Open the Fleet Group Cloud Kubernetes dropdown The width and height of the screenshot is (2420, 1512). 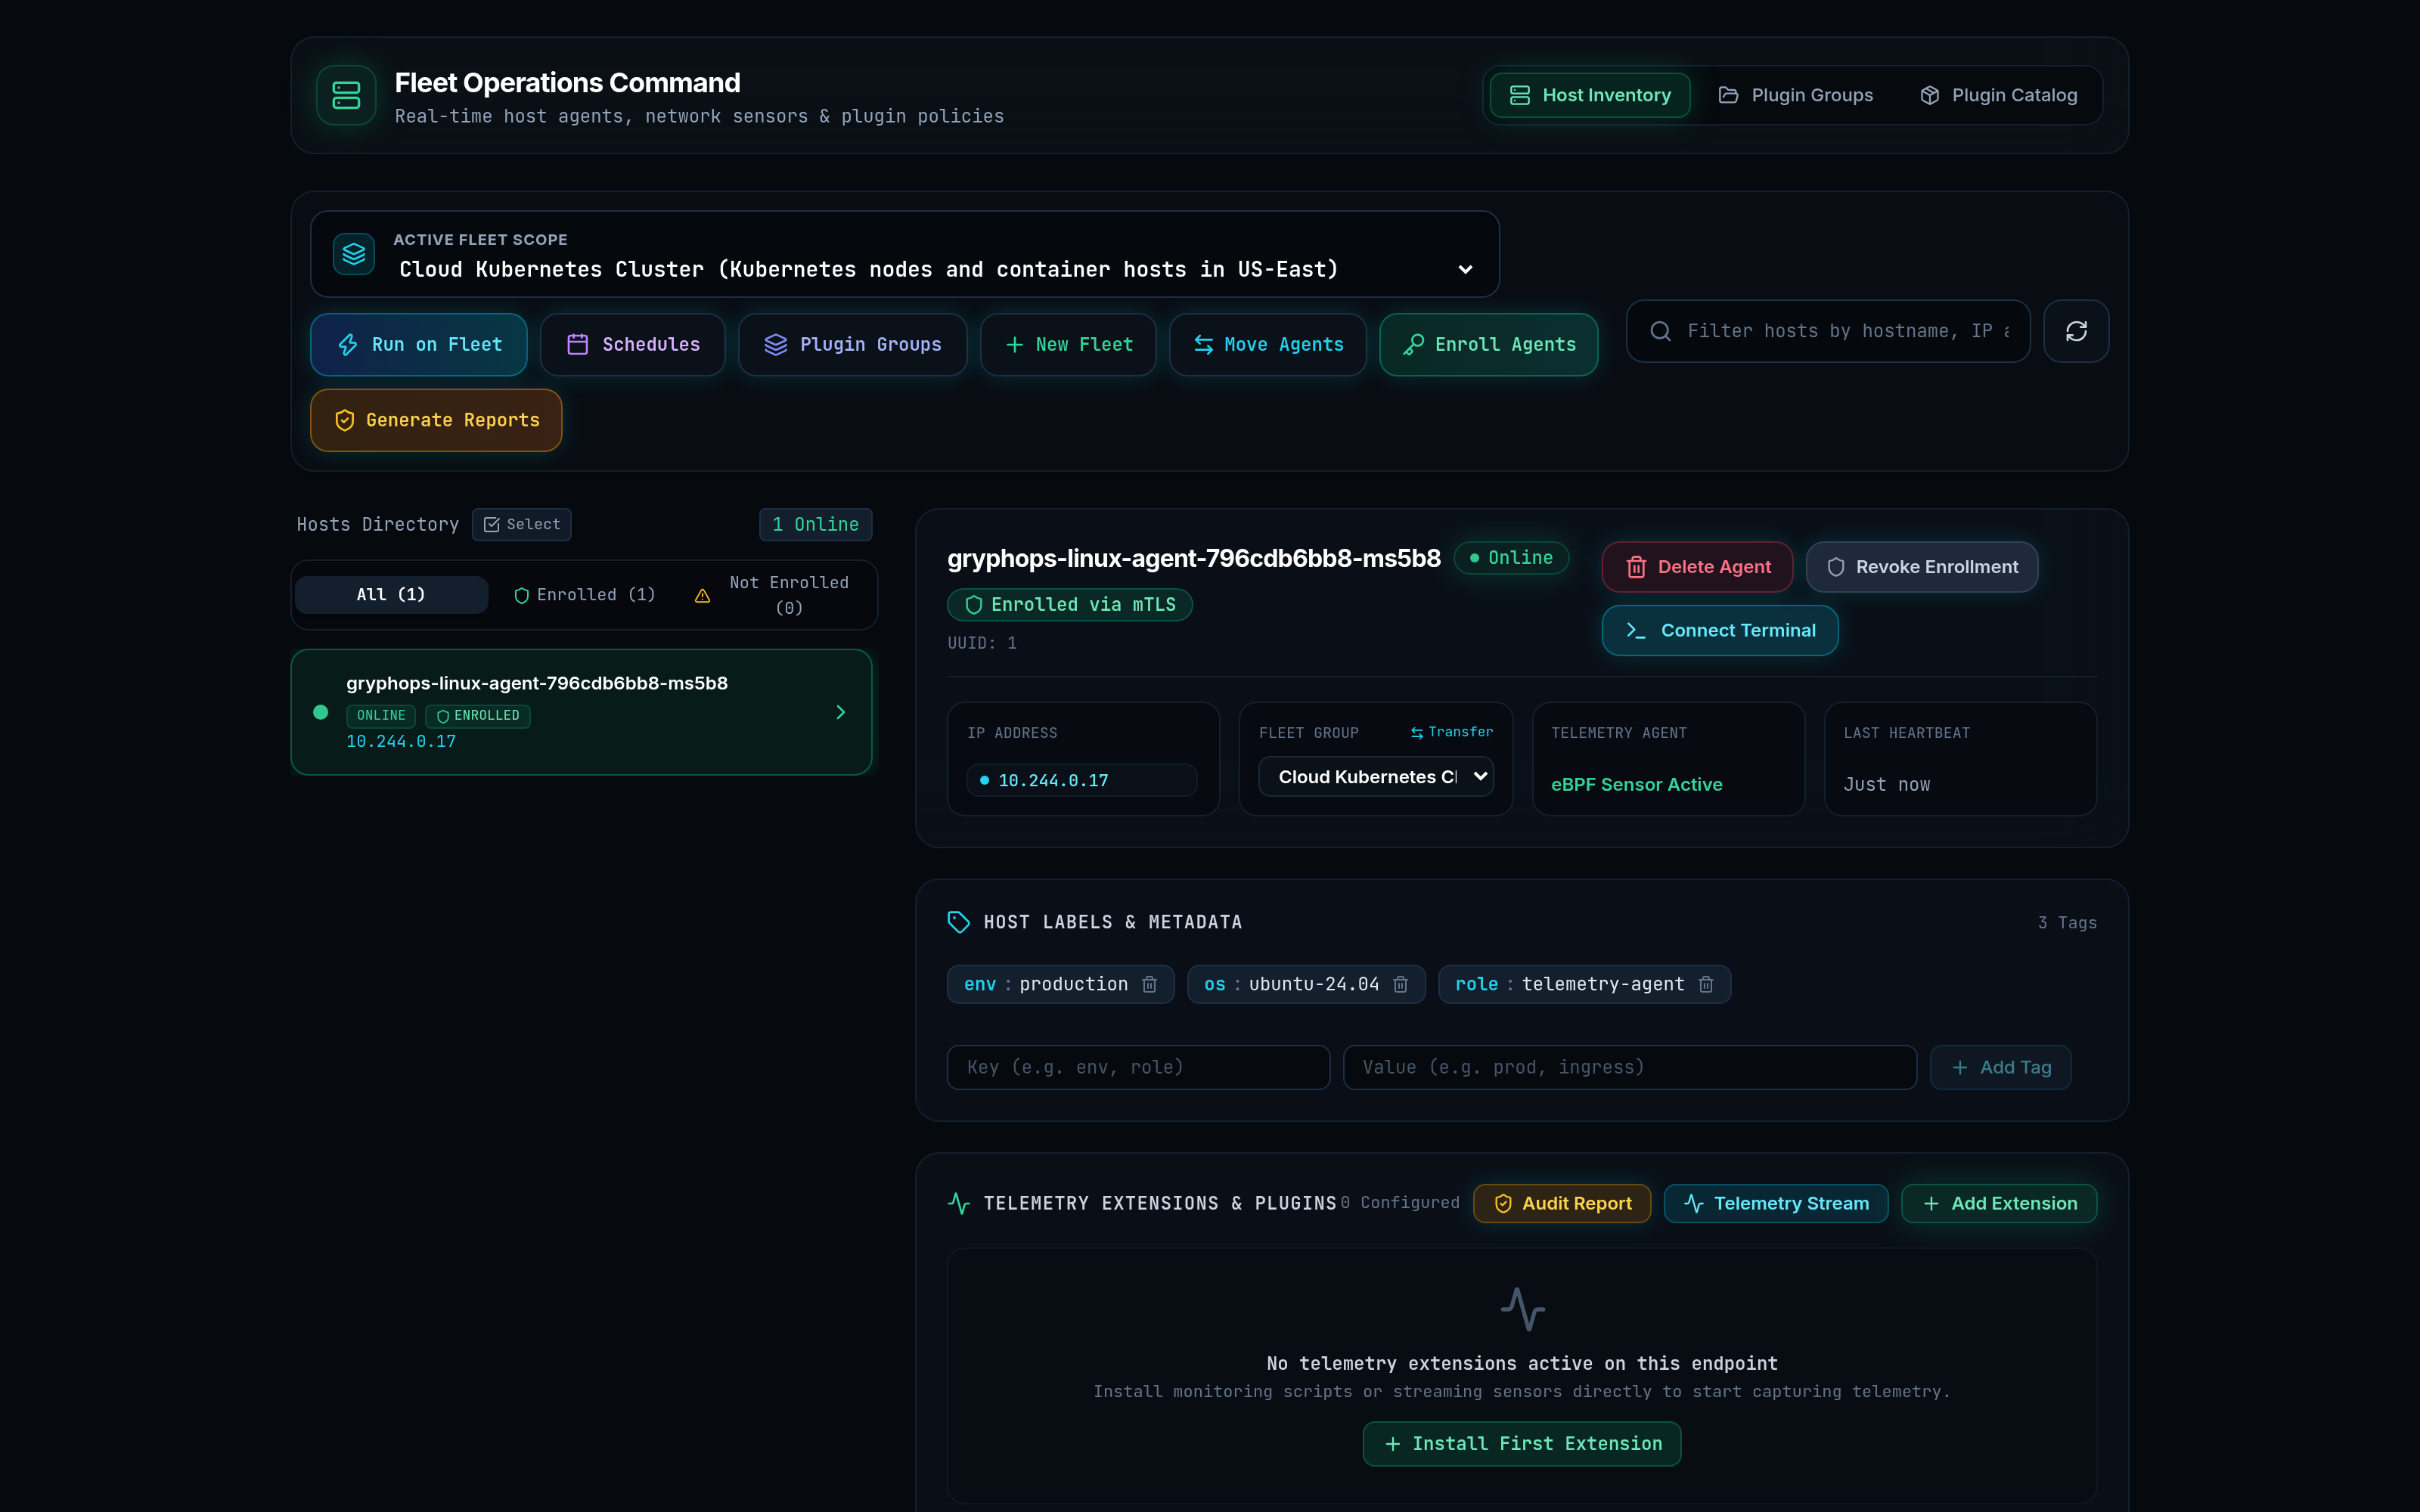click(1376, 777)
